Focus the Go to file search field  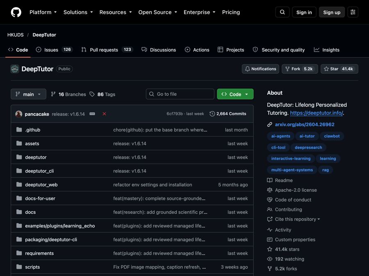tap(180, 94)
